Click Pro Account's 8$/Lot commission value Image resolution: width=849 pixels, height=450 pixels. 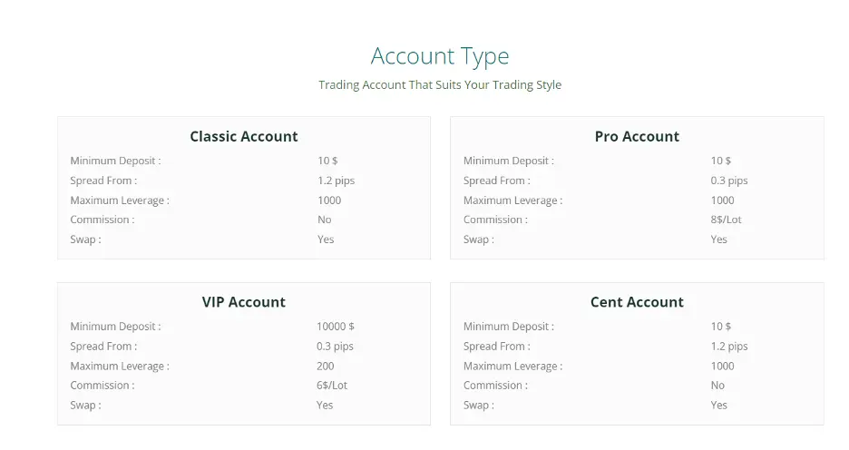tap(727, 220)
